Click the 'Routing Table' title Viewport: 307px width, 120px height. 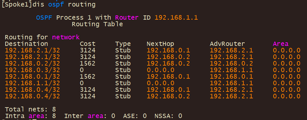(97, 24)
